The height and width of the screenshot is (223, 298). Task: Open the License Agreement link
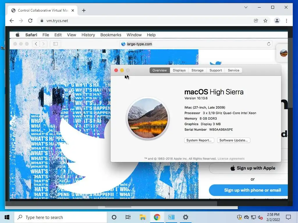click(231, 159)
